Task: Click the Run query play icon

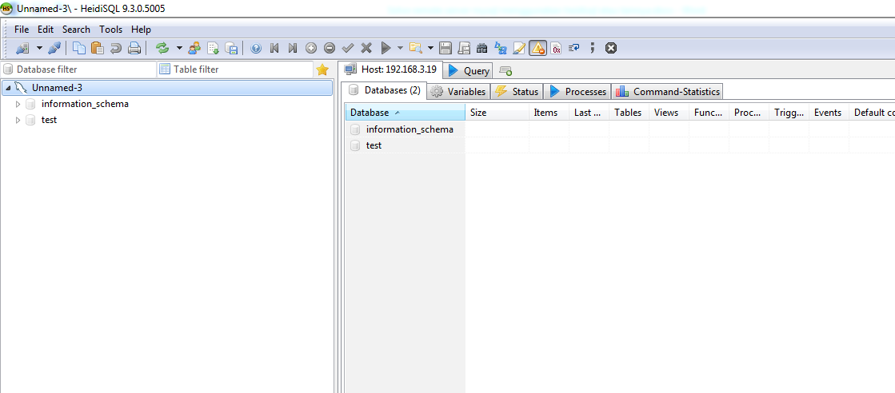Action: [x=386, y=49]
